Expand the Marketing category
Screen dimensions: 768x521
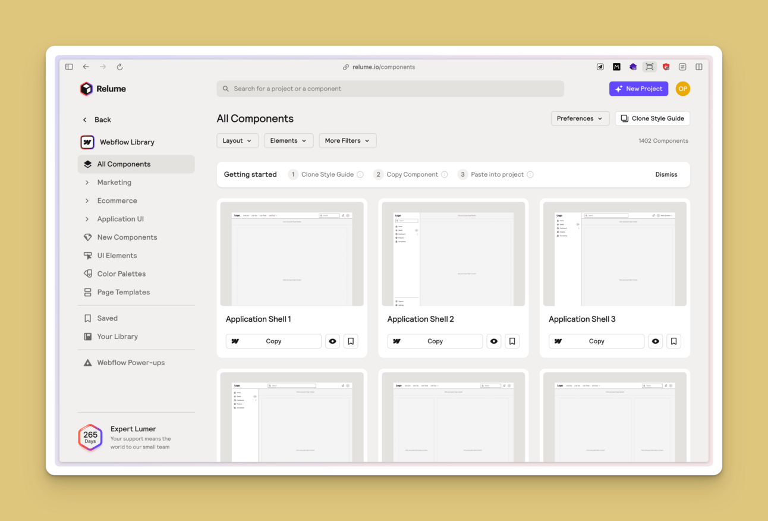pos(87,183)
